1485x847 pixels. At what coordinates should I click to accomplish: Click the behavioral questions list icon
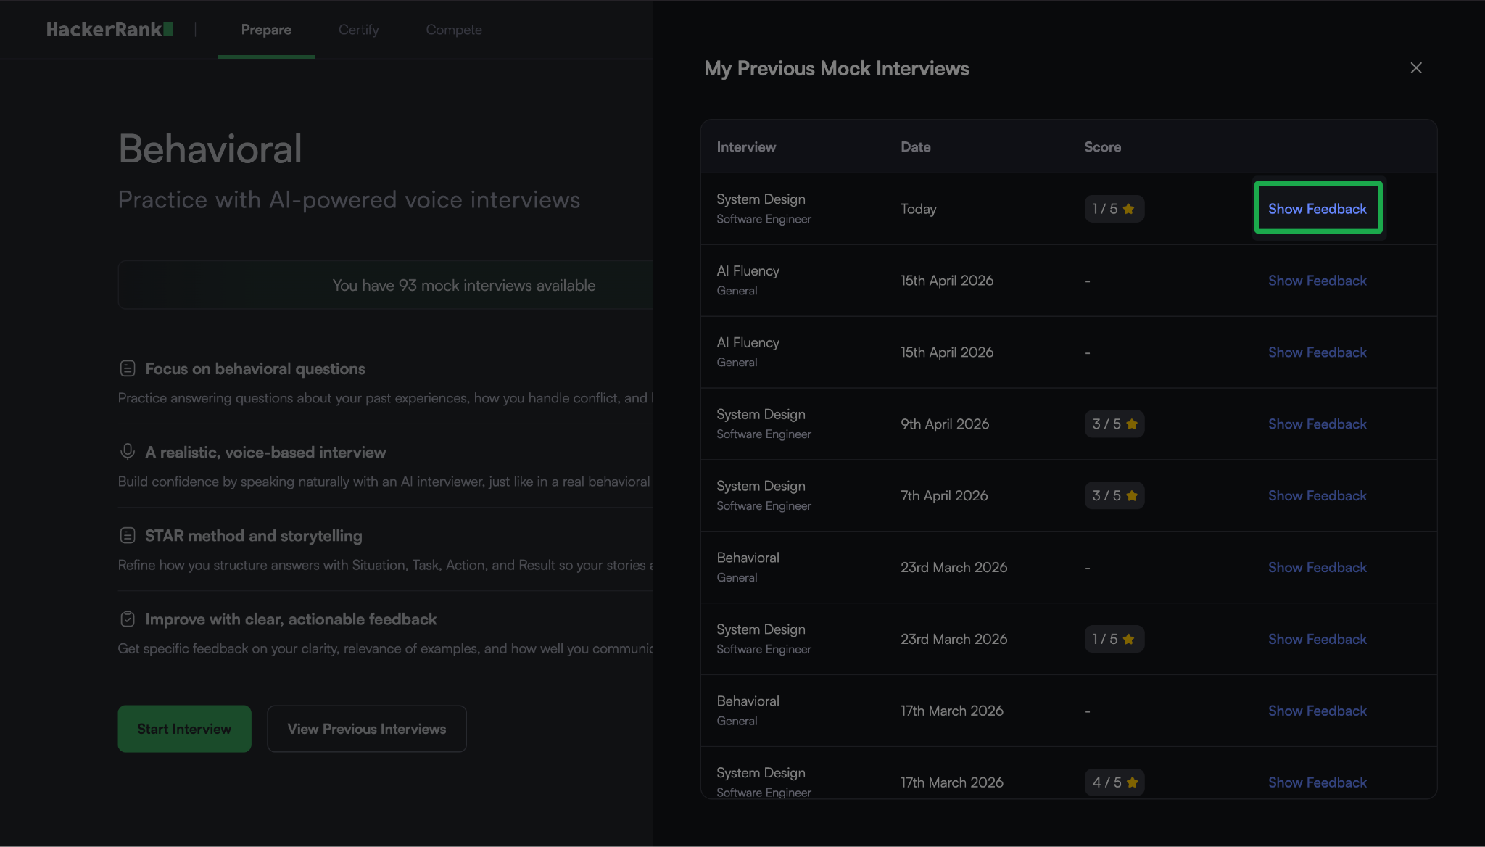pyautogui.click(x=128, y=368)
